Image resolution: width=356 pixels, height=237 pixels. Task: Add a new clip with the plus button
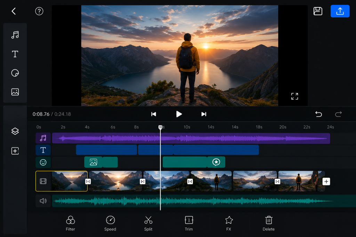click(326, 181)
